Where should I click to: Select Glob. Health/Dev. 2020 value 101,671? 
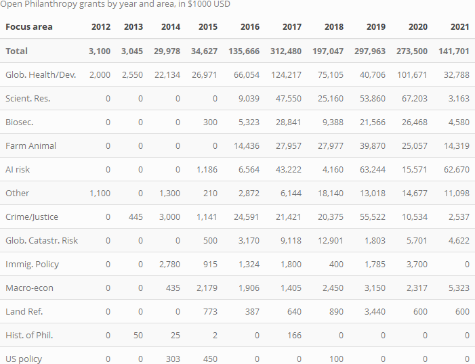[x=412, y=74]
